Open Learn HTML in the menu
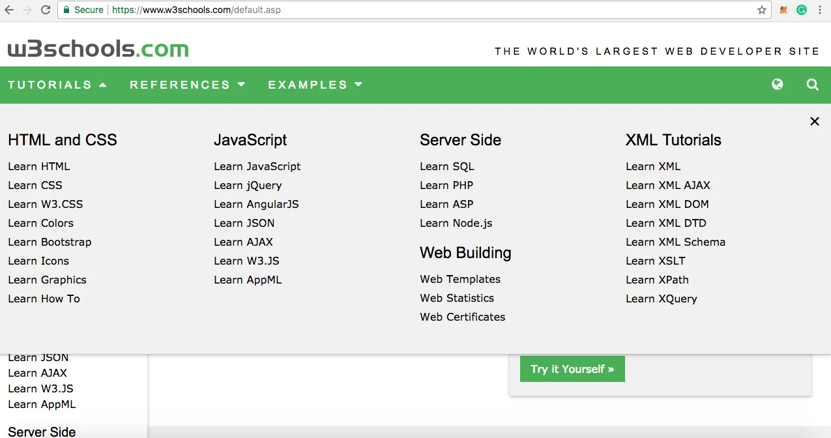This screenshot has width=831, height=438. (x=38, y=166)
